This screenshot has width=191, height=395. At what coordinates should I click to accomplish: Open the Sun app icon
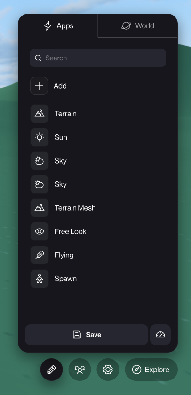point(40,137)
